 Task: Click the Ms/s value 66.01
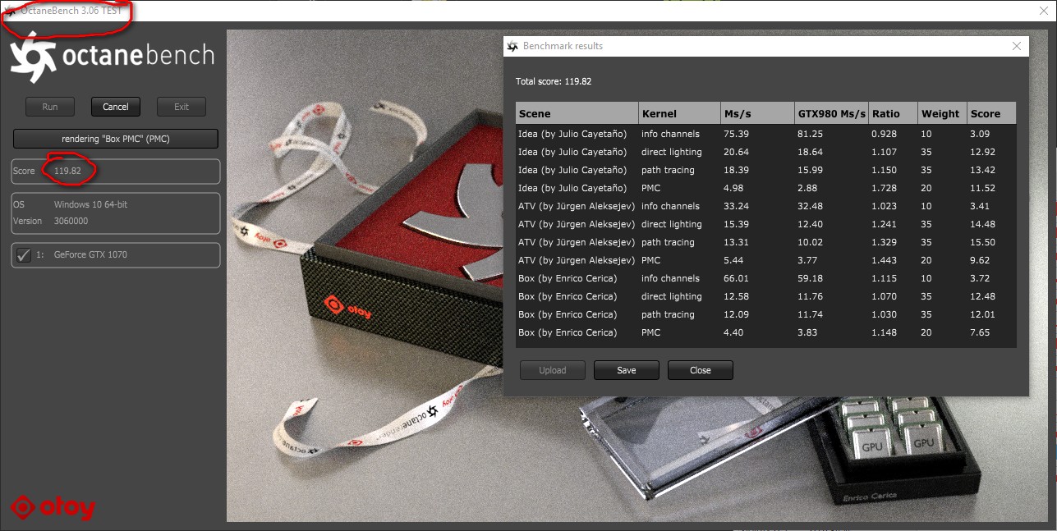(x=736, y=278)
